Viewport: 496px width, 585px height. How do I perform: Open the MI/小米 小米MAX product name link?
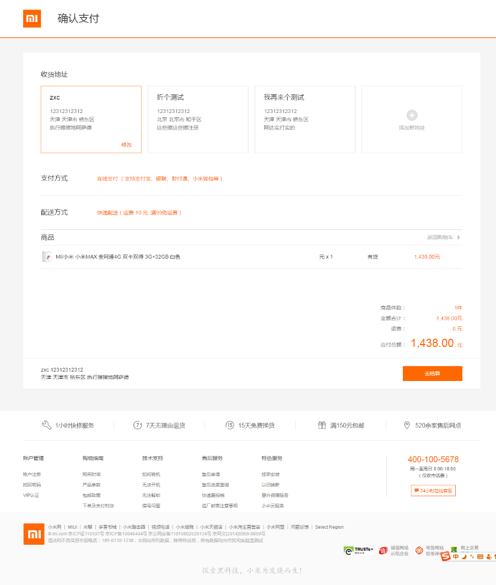(x=118, y=257)
